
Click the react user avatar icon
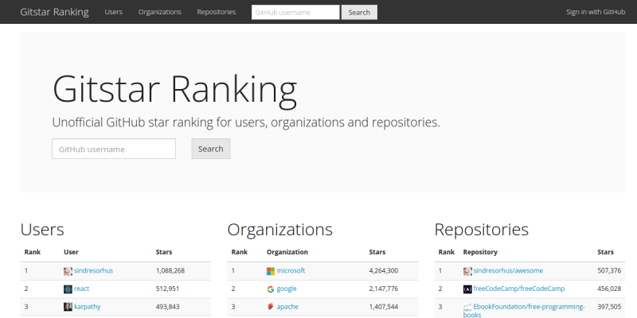pos(68,289)
